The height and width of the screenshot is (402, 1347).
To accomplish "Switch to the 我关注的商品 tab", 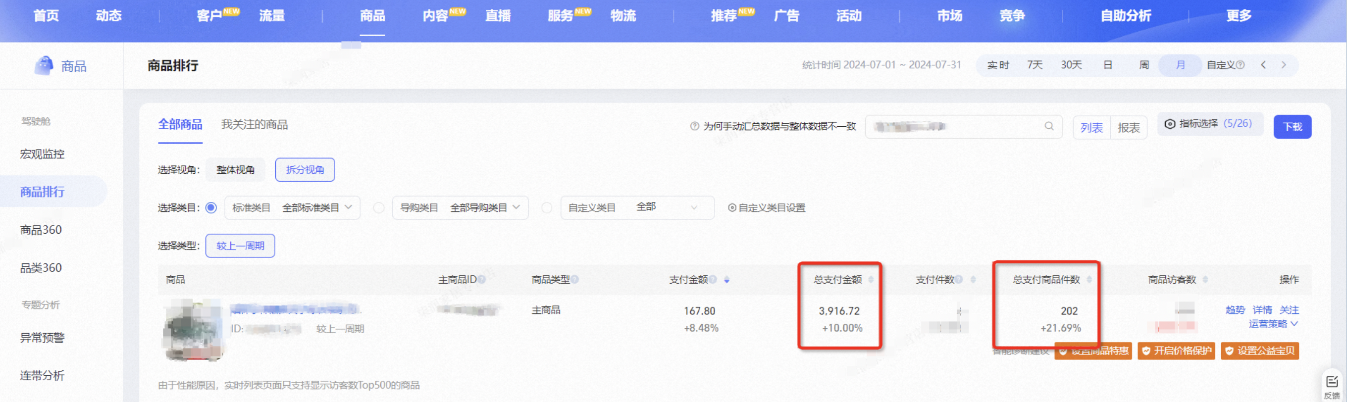I will click(x=254, y=124).
